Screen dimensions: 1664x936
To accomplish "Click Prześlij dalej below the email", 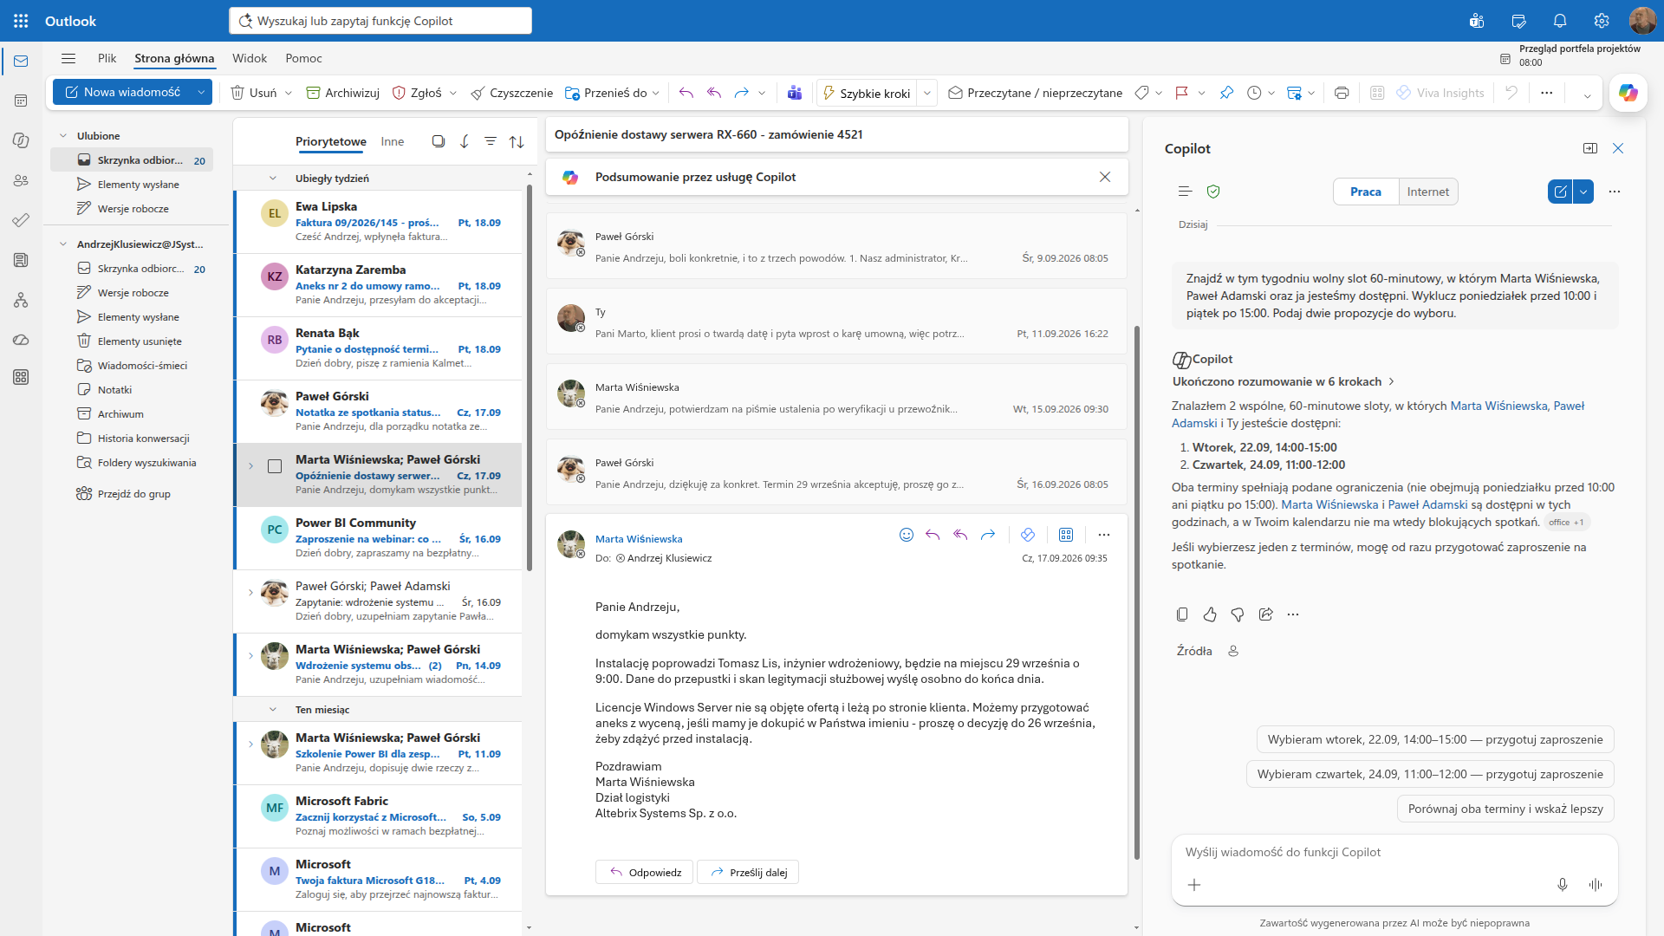I will pyautogui.click(x=748, y=872).
